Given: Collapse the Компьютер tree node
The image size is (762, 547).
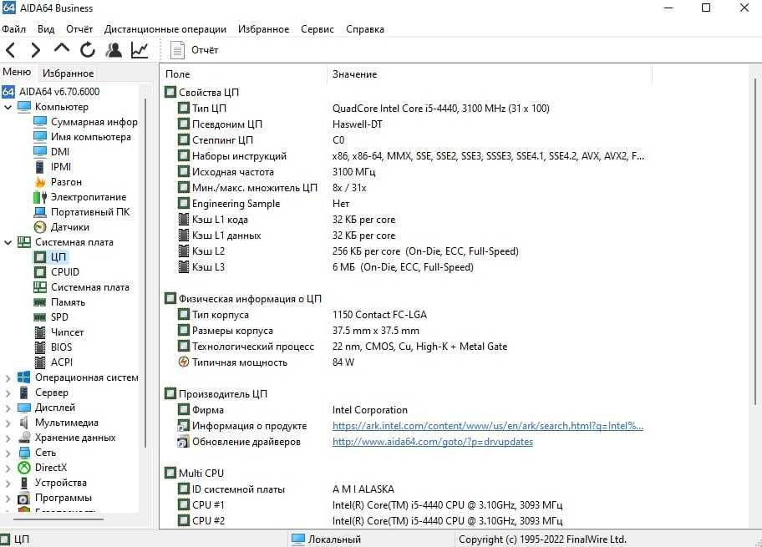Looking at the screenshot, I should click(8, 107).
